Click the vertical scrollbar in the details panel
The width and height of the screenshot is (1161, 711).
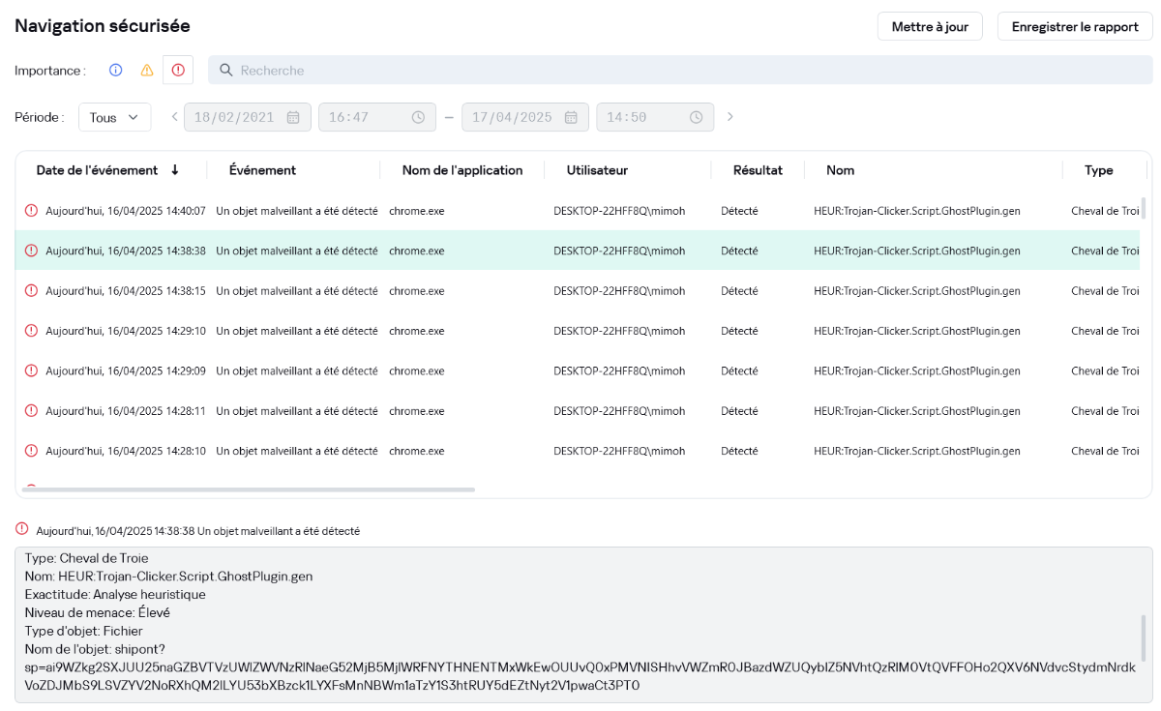click(x=1144, y=637)
